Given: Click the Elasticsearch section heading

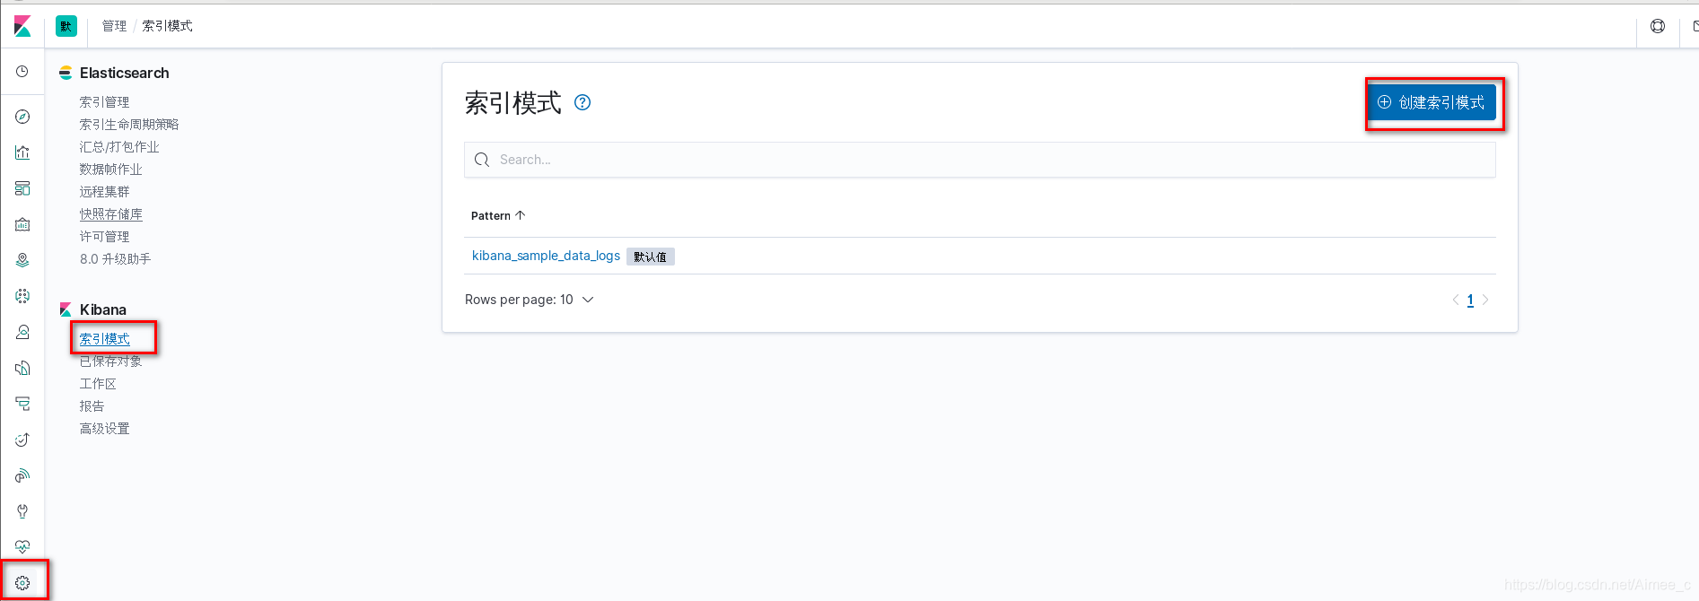Looking at the screenshot, I should (x=124, y=73).
